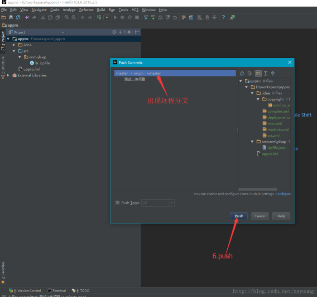This screenshot has height=297, width=317.
Task: Click the Push button
Action: click(239, 216)
